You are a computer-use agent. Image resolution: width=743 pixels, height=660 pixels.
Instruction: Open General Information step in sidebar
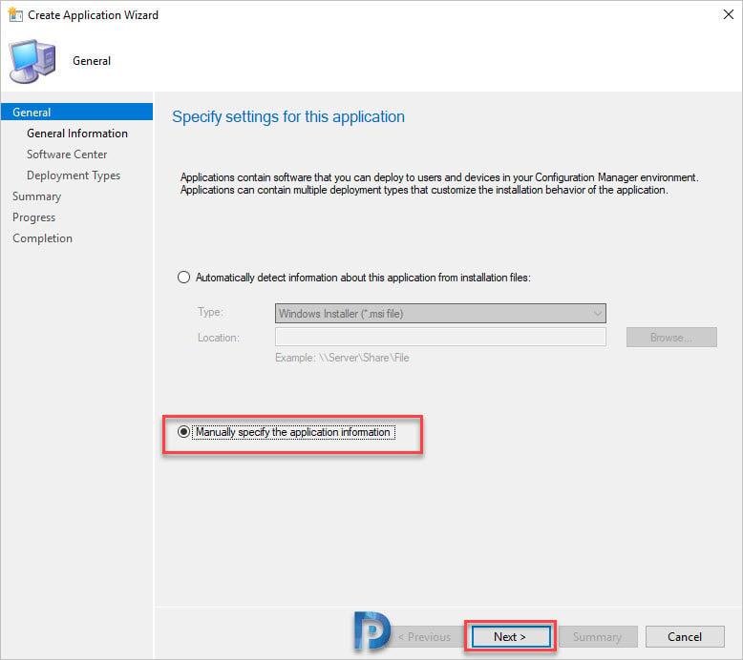(x=77, y=134)
